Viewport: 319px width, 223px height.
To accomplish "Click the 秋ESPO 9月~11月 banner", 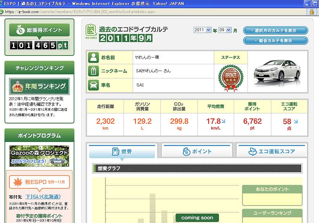I will pos(40,182).
